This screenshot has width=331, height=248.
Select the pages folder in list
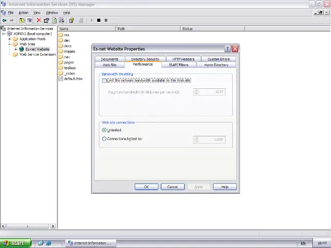[x=66, y=62]
